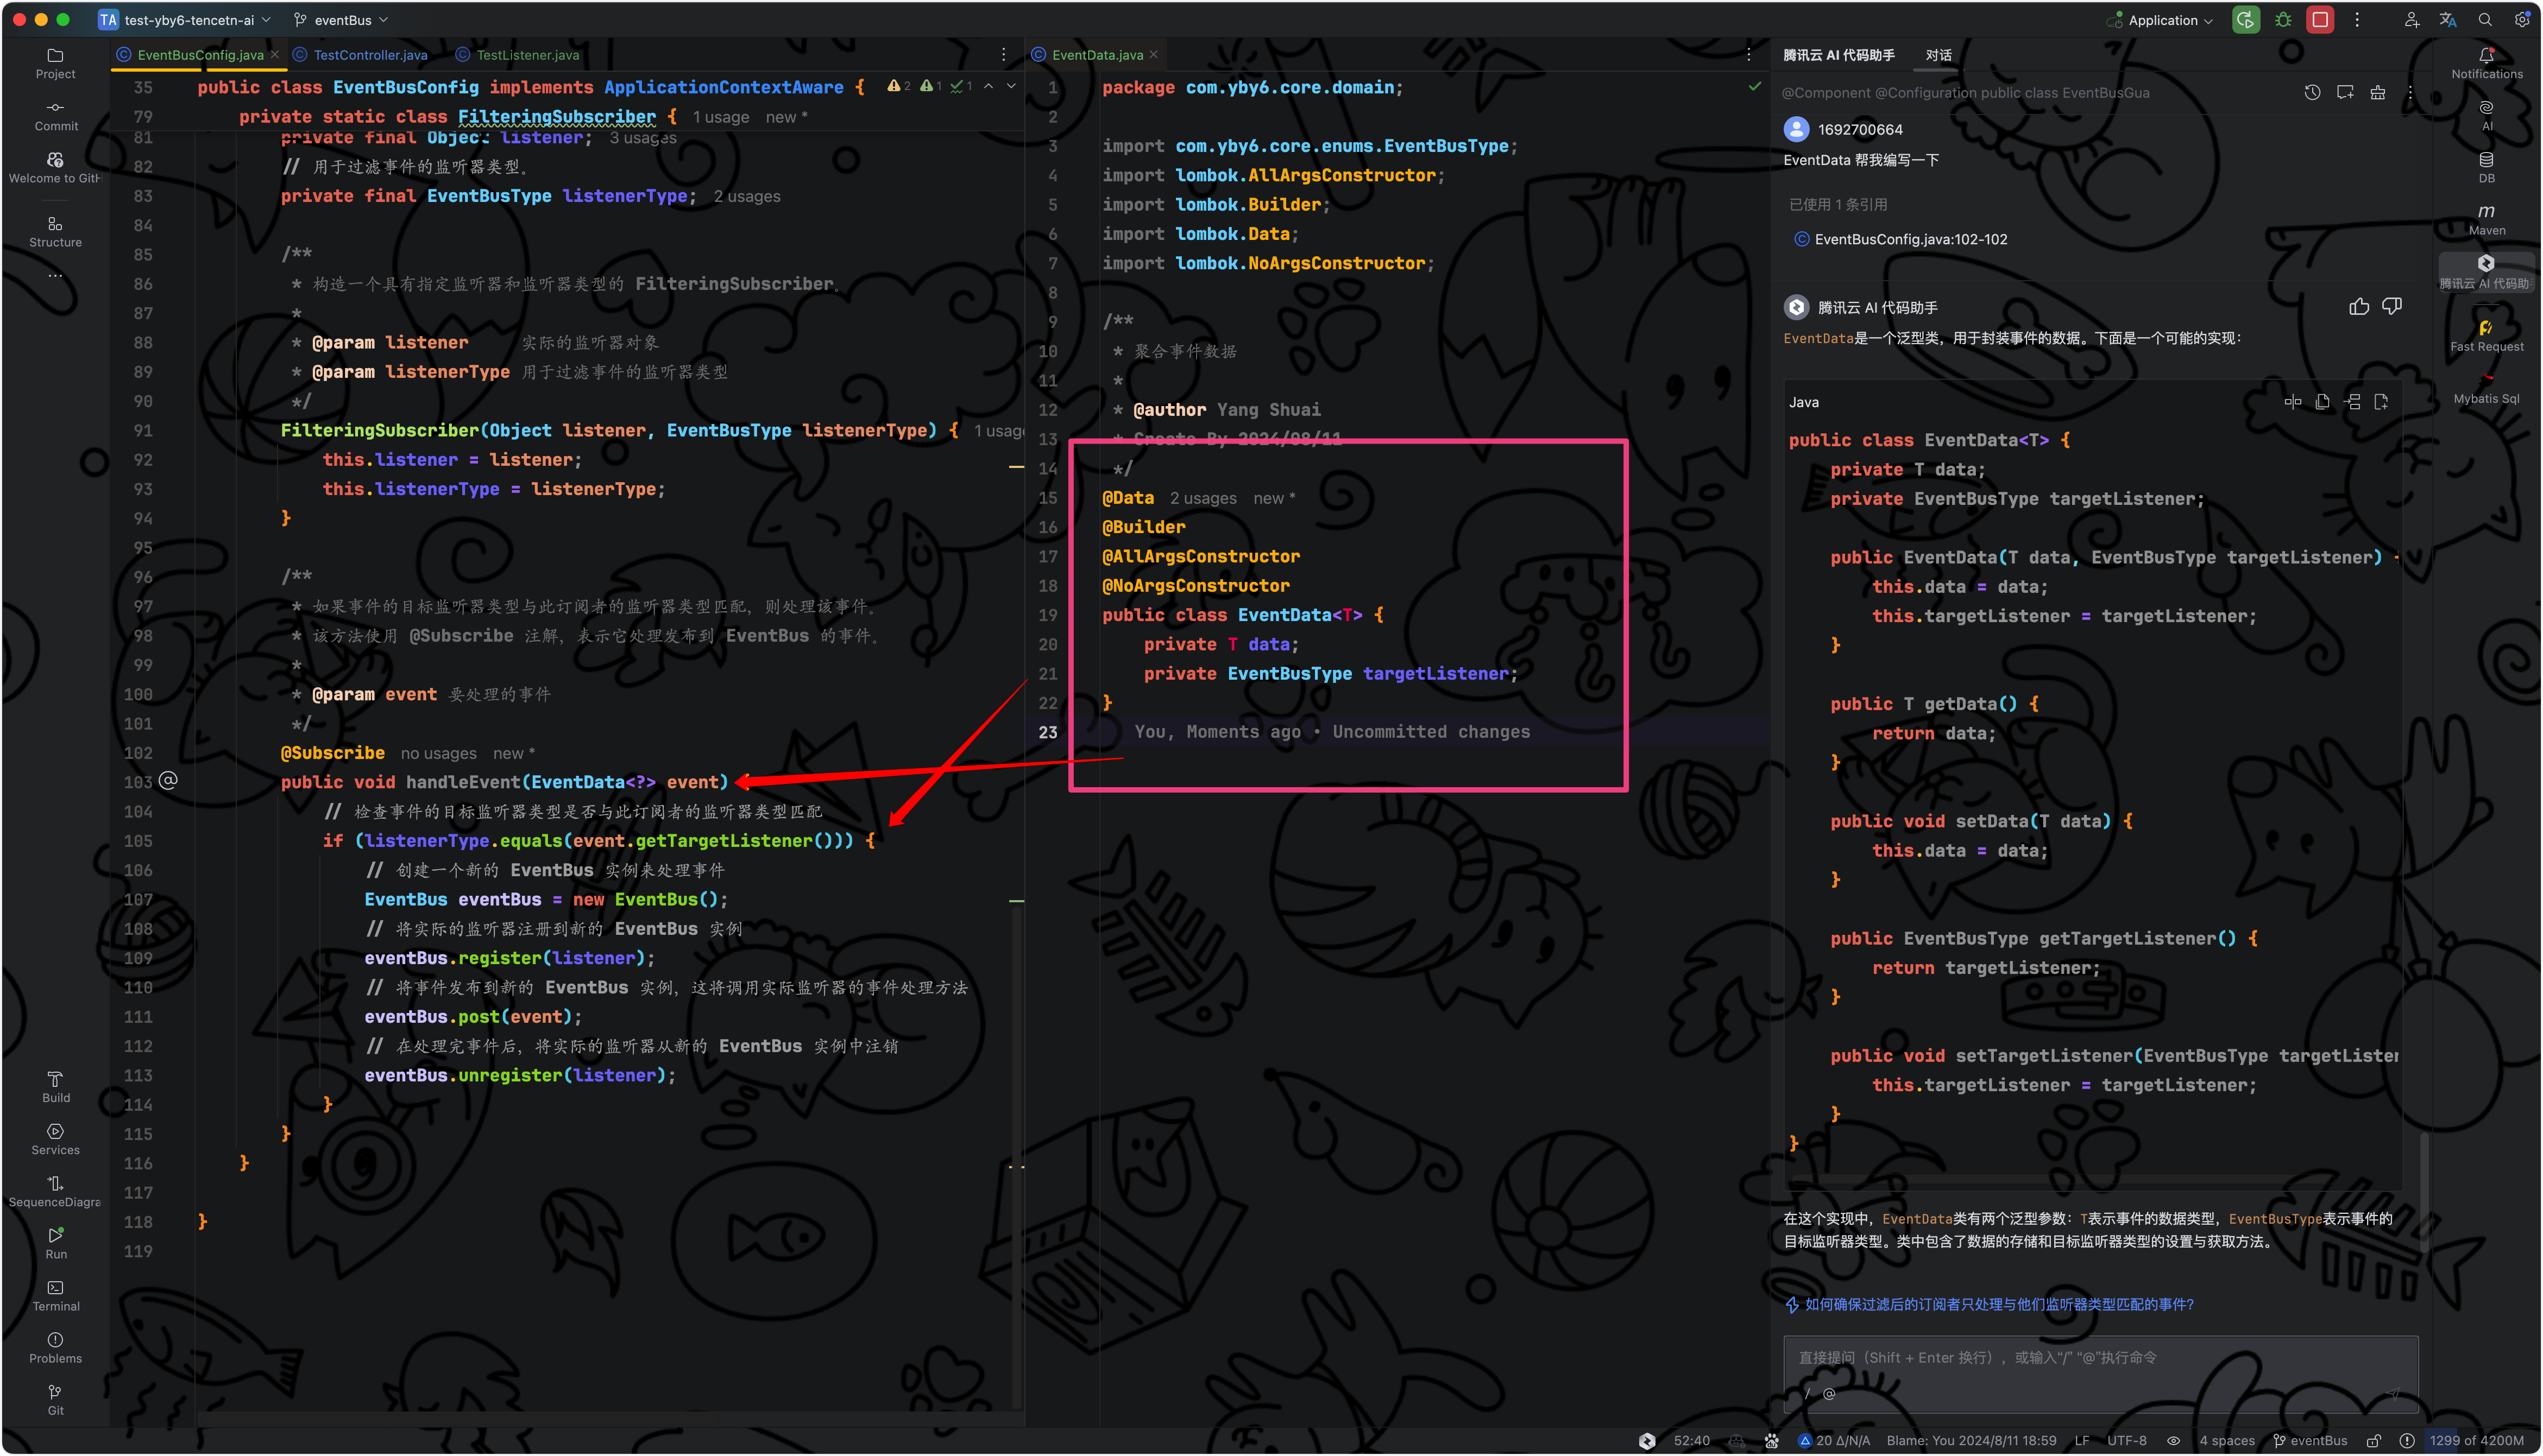The image size is (2543, 1456).
Task: Open chat history in AI assistant
Action: pos(2312,92)
